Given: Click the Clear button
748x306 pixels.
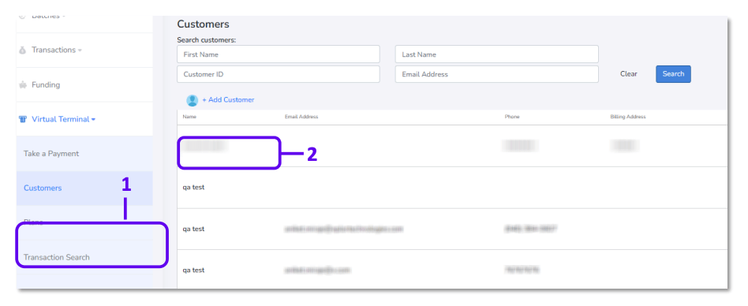Looking at the screenshot, I should coord(628,74).
